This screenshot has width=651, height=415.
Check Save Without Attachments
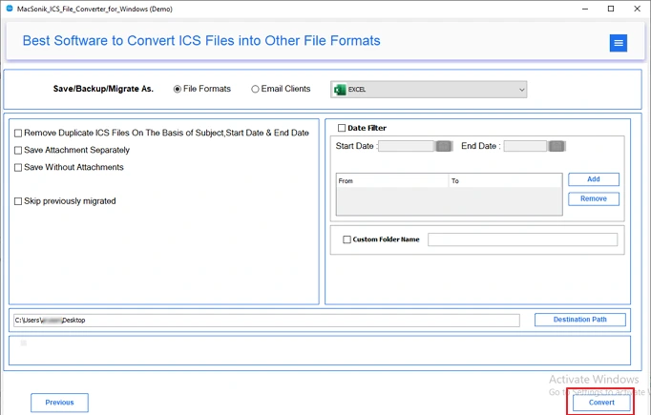[18, 168]
